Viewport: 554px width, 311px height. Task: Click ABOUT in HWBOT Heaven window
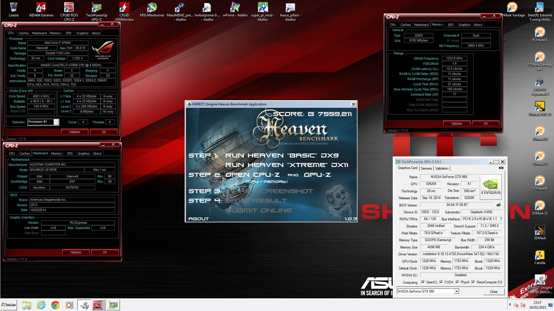(x=199, y=219)
